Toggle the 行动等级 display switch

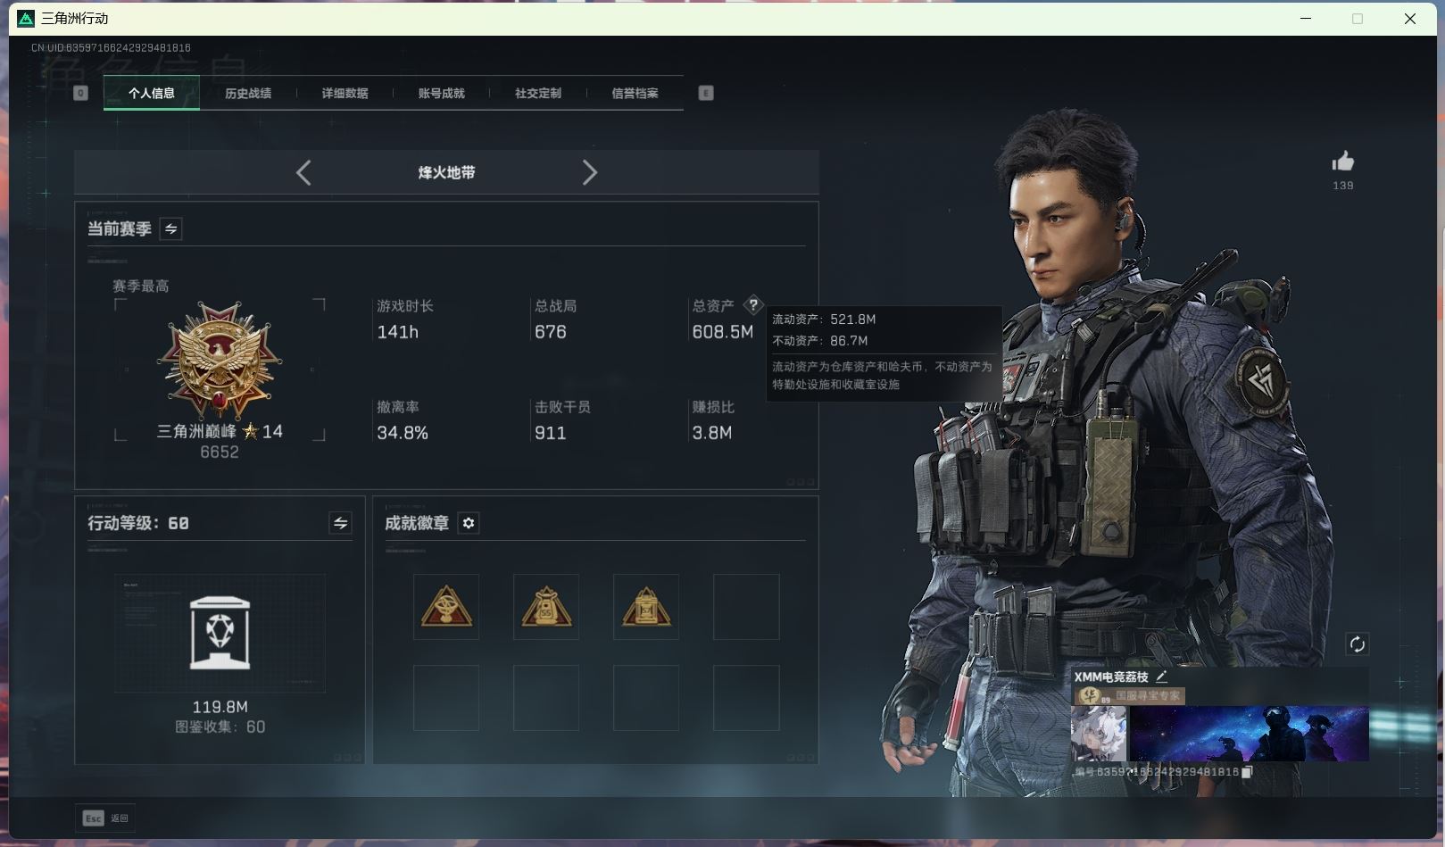340,523
